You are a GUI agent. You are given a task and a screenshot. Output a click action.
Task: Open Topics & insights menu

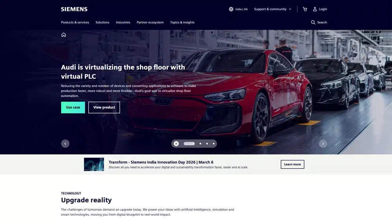tap(182, 22)
